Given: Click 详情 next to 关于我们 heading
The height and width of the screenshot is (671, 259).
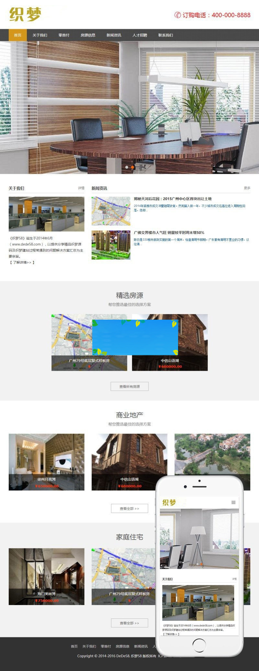Looking at the screenshot, I should (x=81, y=188).
